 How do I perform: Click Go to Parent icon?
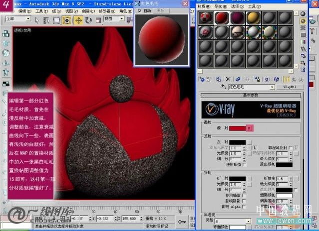click(x=294, y=79)
